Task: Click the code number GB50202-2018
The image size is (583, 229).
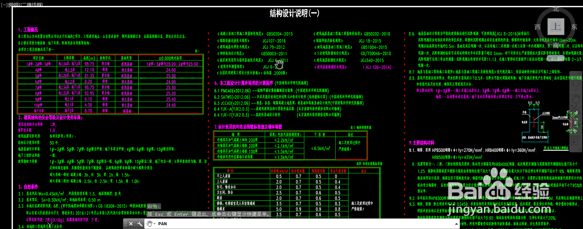Action: (377, 34)
